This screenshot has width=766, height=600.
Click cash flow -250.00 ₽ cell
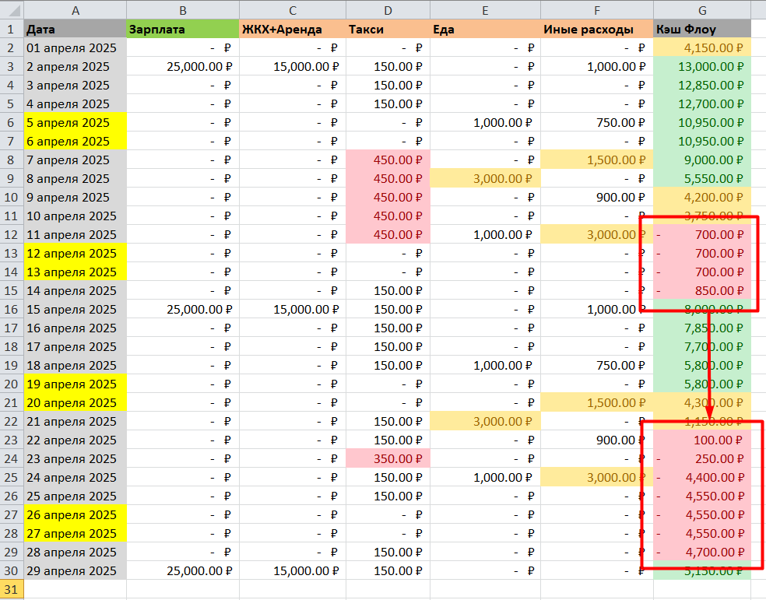pyautogui.click(x=702, y=459)
